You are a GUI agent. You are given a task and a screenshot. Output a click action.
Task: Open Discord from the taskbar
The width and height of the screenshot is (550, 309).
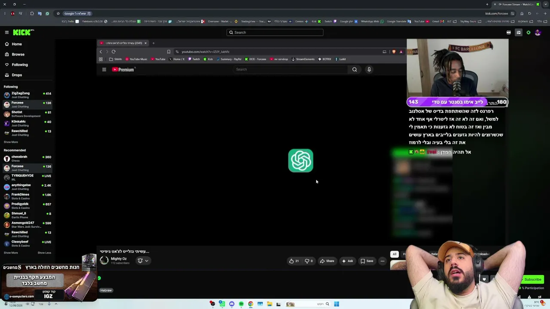click(x=232, y=304)
